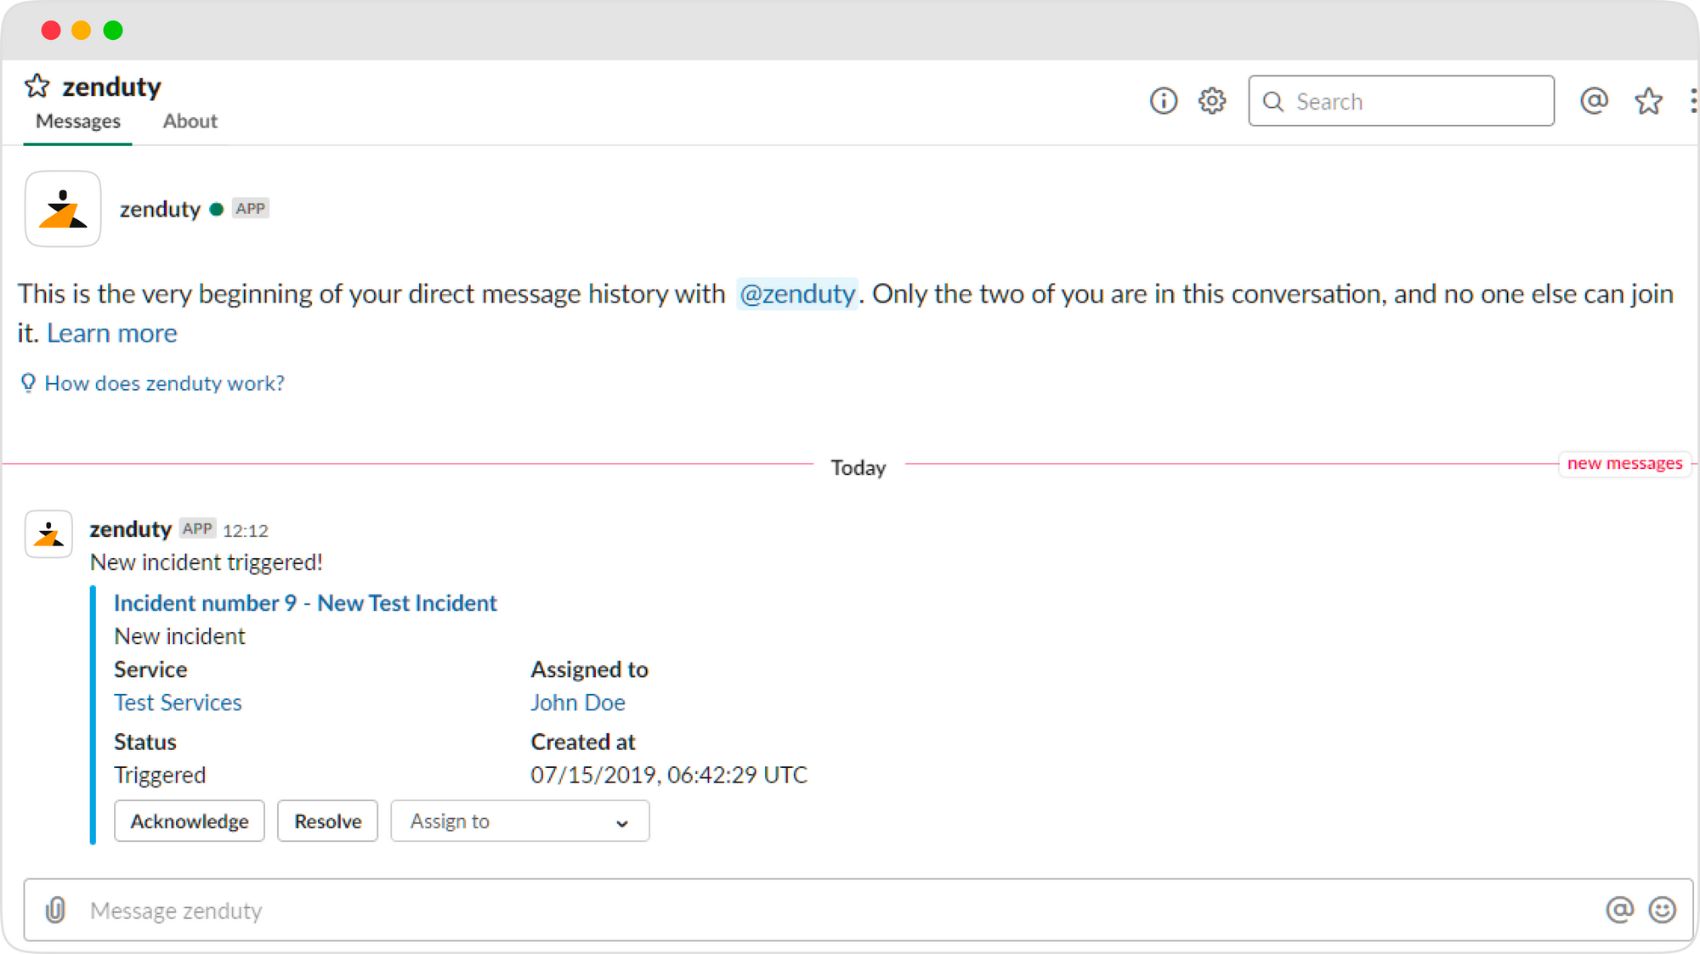
Task: Open conversation details info icon
Action: click(x=1164, y=101)
